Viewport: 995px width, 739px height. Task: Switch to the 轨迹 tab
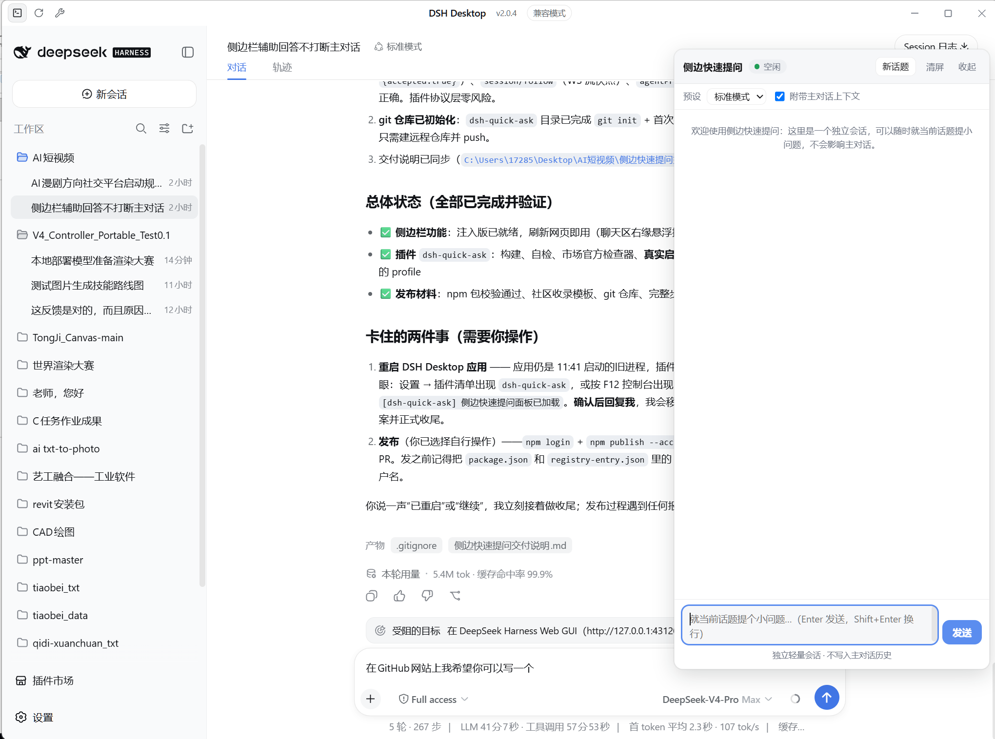(282, 67)
